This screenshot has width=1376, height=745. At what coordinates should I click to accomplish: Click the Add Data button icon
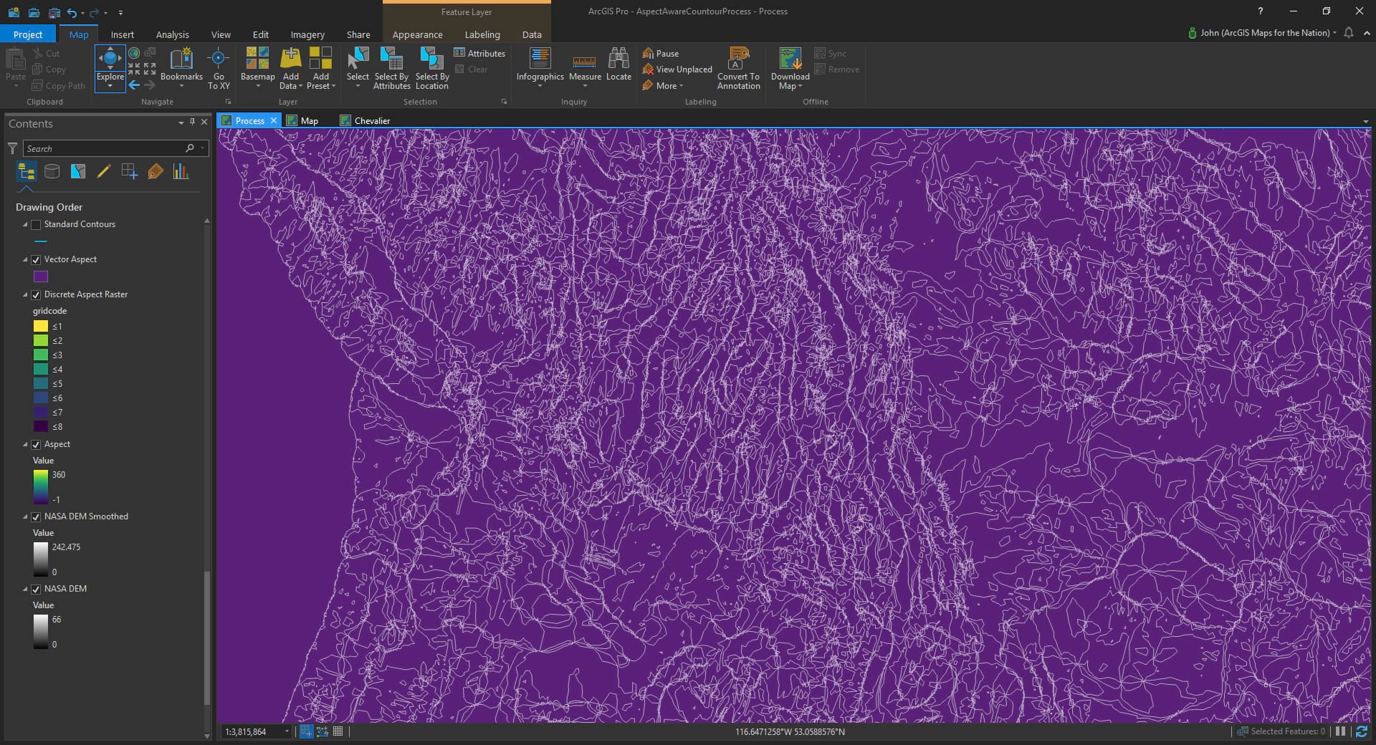290,57
